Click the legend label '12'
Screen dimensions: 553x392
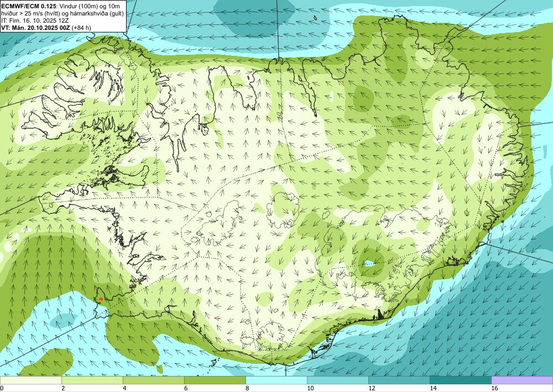[372, 388]
